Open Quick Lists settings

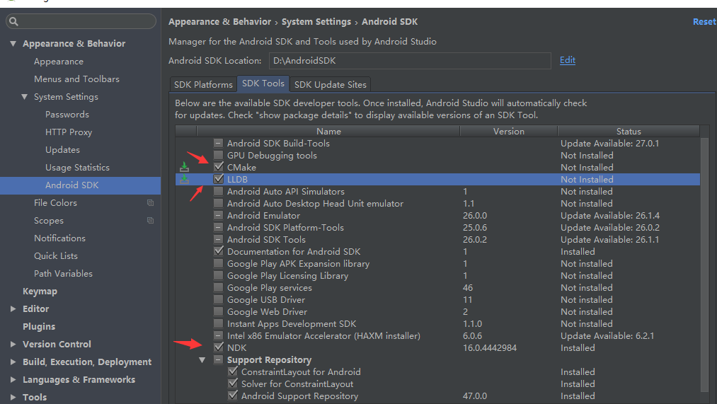pos(56,256)
